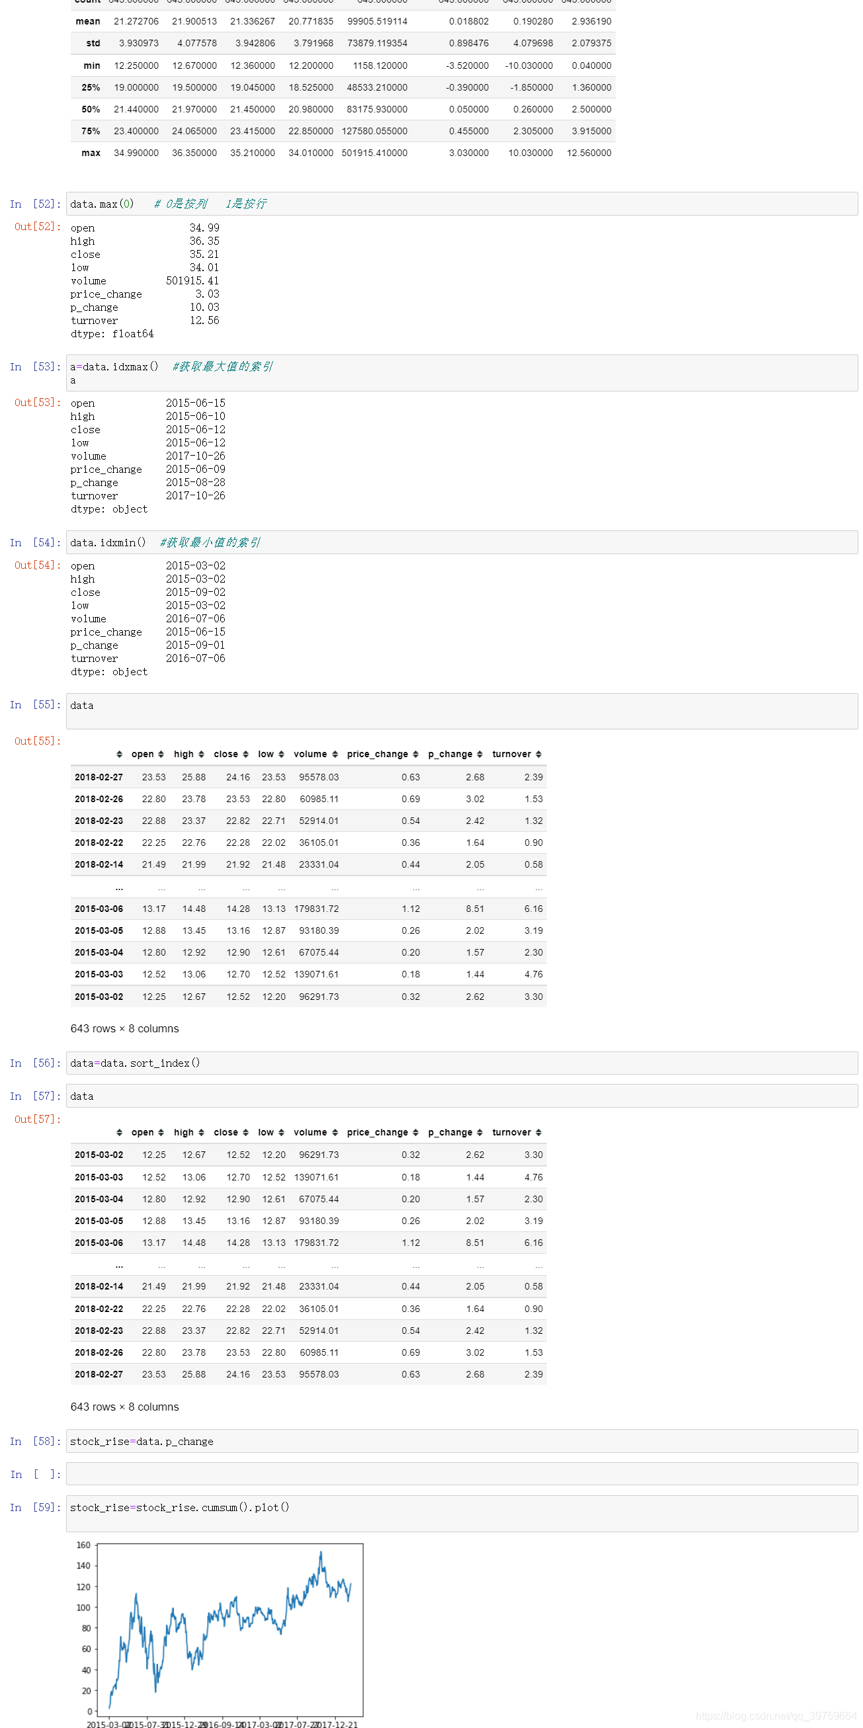Click the 'dtype: object' line in Out[54]
Viewport: 863px width, 1728px height.
tap(108, 671)
